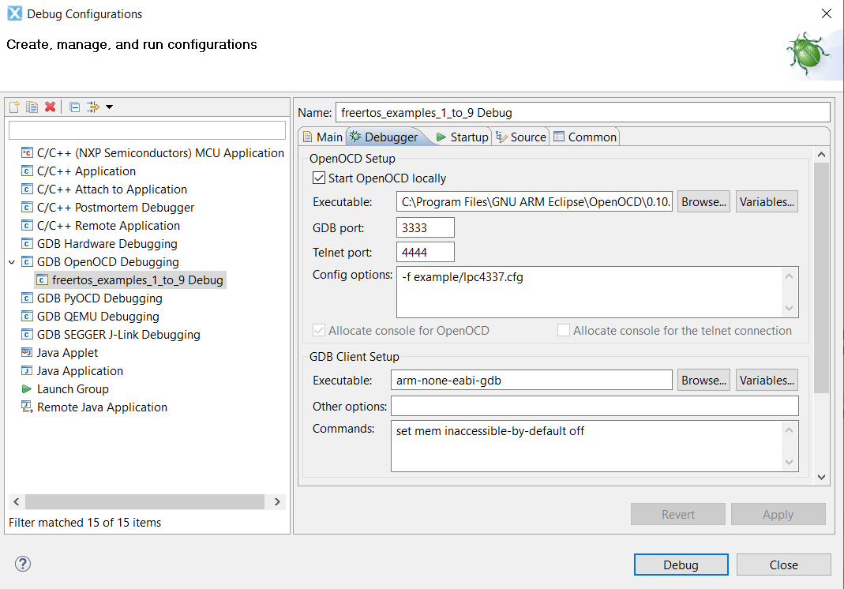Collapse the GDB OpenOCD Debugging node
Screen dimensions: 844x589
click(12, 262)
